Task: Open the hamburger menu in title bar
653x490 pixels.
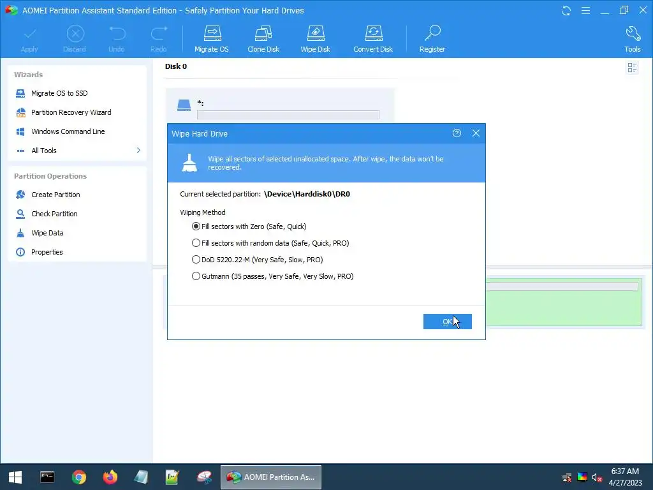Action: click(585, 10)
